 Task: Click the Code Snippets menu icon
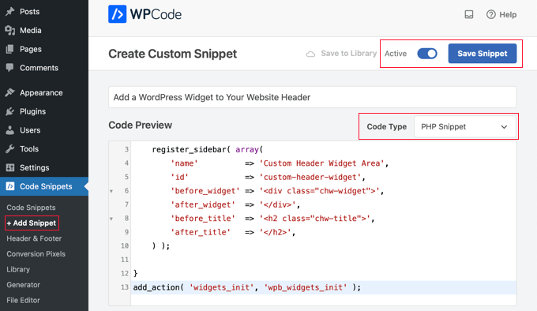click(x=10, y=186)
